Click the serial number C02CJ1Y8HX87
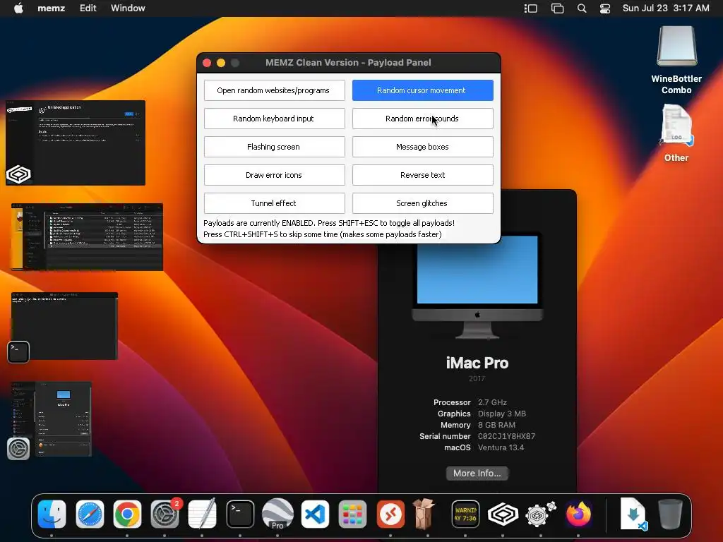Viewport: 723px width, 542px height. pyautogui.click(x=506, y=436)
